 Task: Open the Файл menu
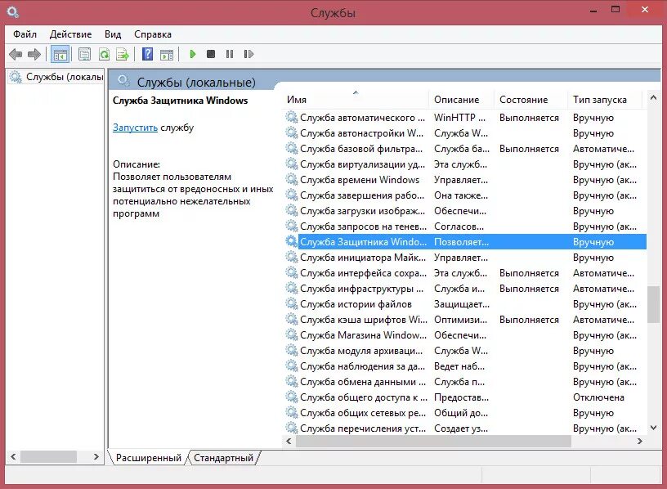pos(25,34)
